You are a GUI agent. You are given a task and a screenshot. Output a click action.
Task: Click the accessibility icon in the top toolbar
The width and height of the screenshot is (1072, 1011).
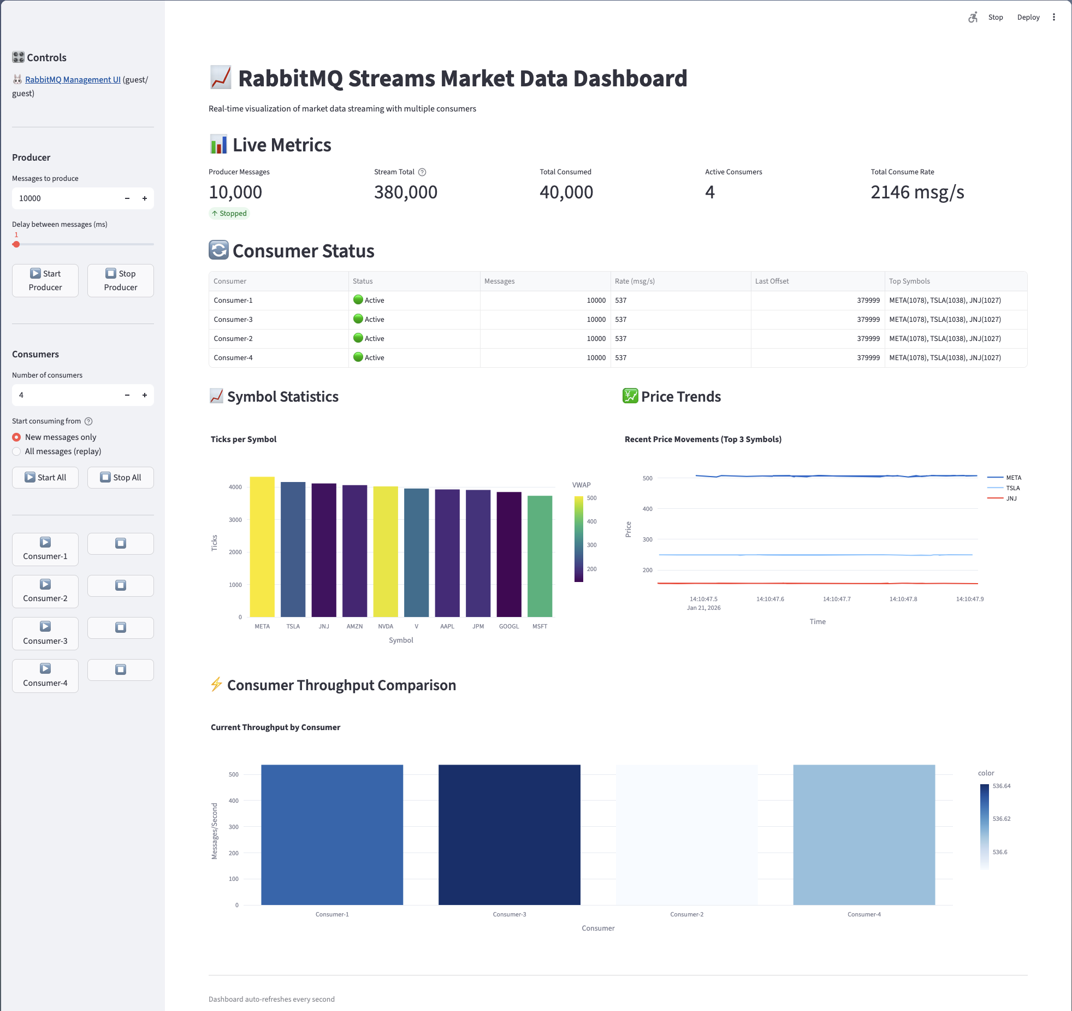(973, 17)
